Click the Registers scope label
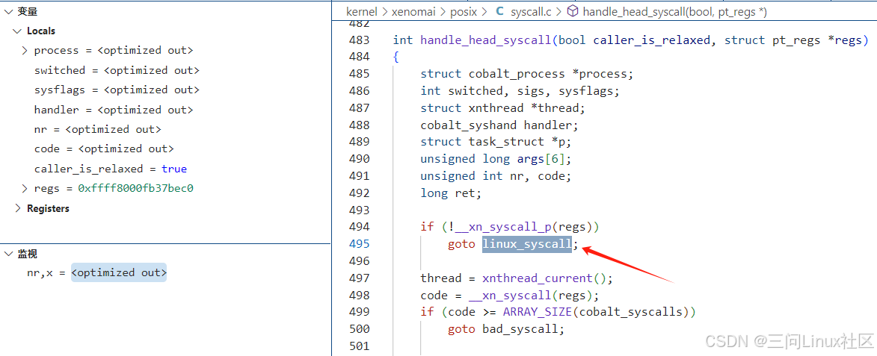This screenshot has width=877, height=356. [48, 208]
